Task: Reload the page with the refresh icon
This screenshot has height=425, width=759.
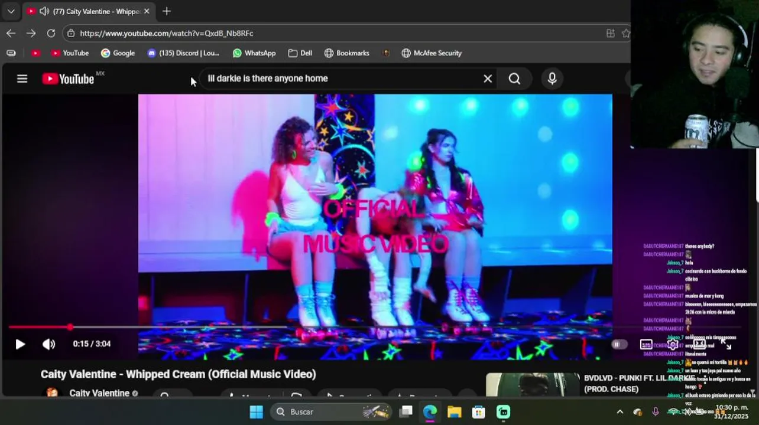Action: (x=51, y=33)
